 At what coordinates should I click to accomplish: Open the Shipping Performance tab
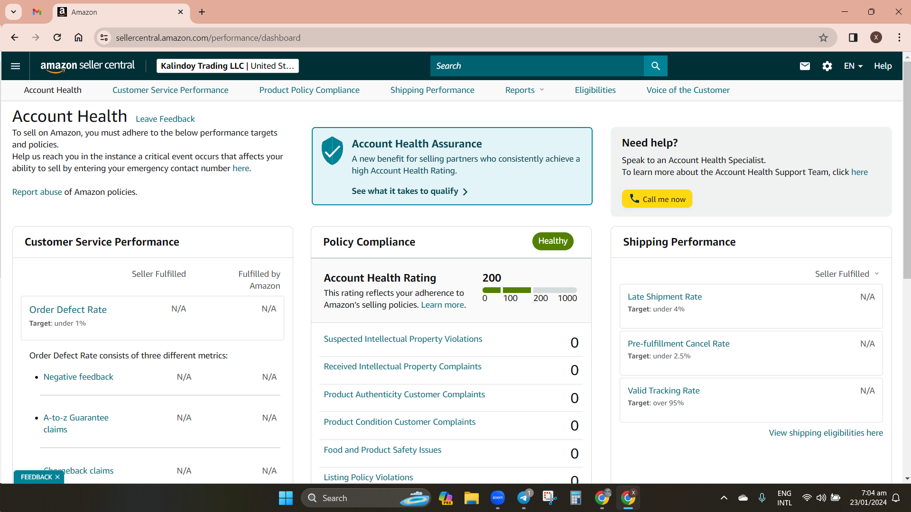(x=432, y=90)
